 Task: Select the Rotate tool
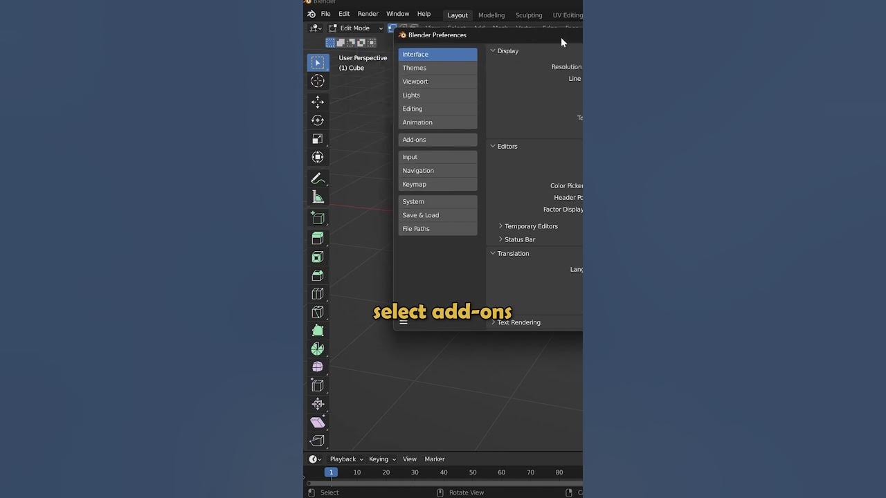(318, 120)
